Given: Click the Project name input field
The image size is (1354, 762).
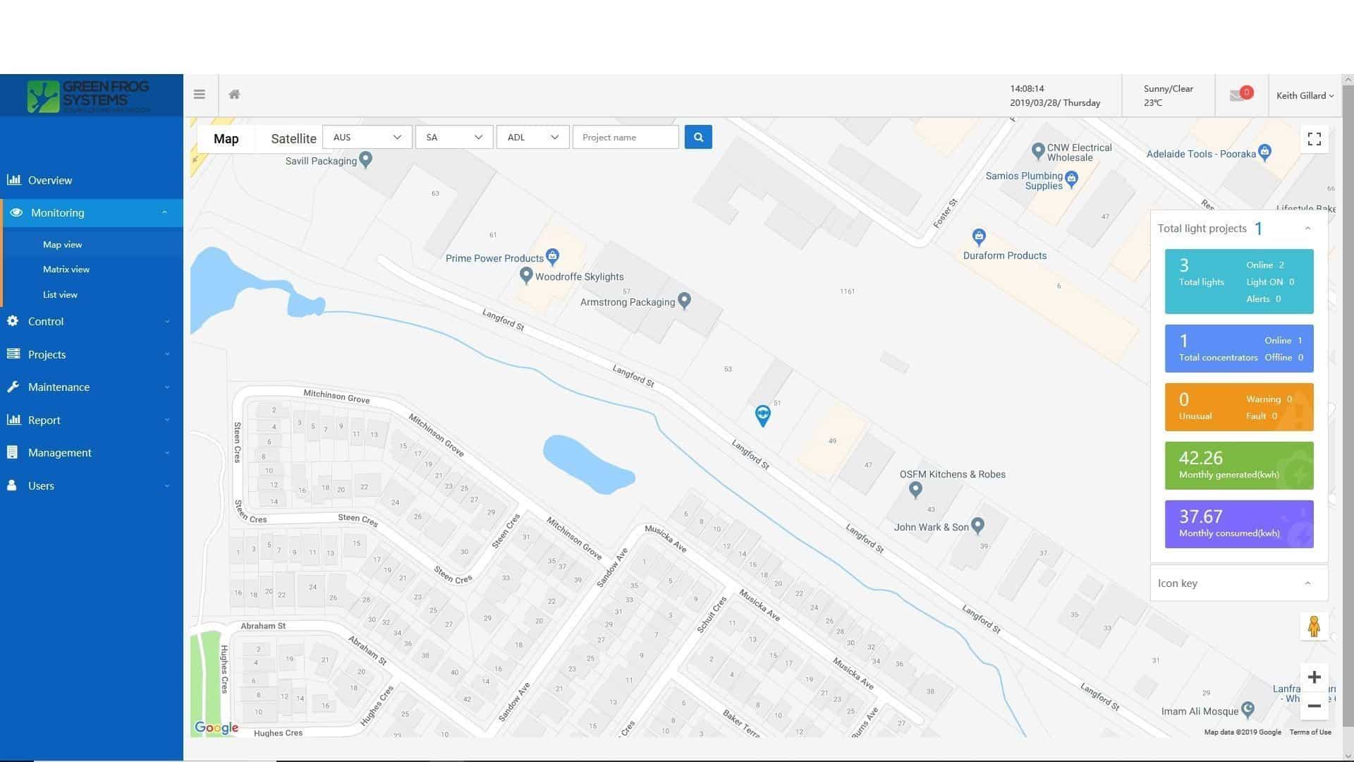Looking at the screenshot, I should point(626,138).
